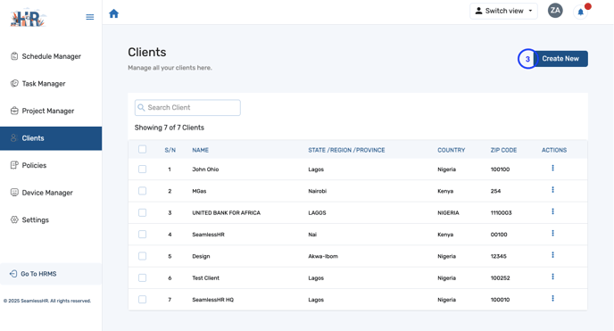
Task: Click the Design client name
Action: (201, 256)
